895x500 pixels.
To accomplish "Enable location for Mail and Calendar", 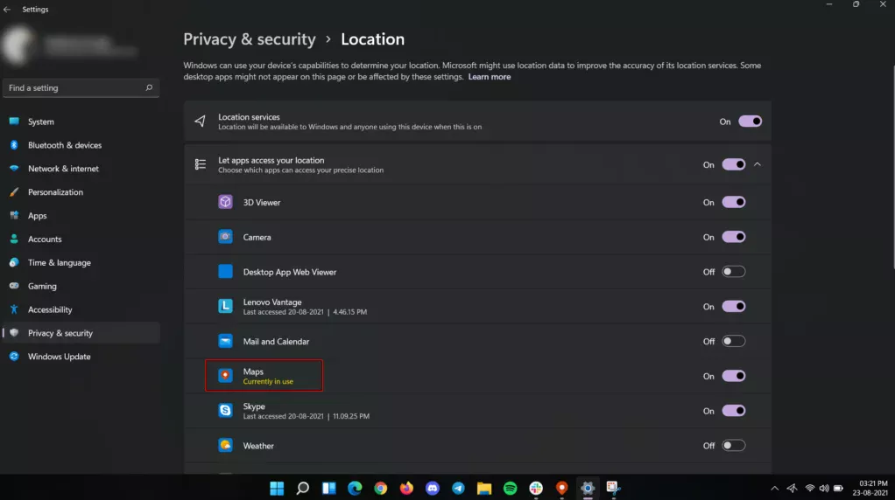I will (x=733, y=342).
